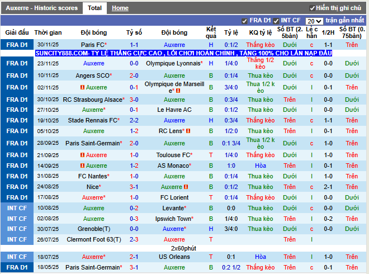Click the FRA D1 league badge for 30/11/25

click(x=17, y=45)
